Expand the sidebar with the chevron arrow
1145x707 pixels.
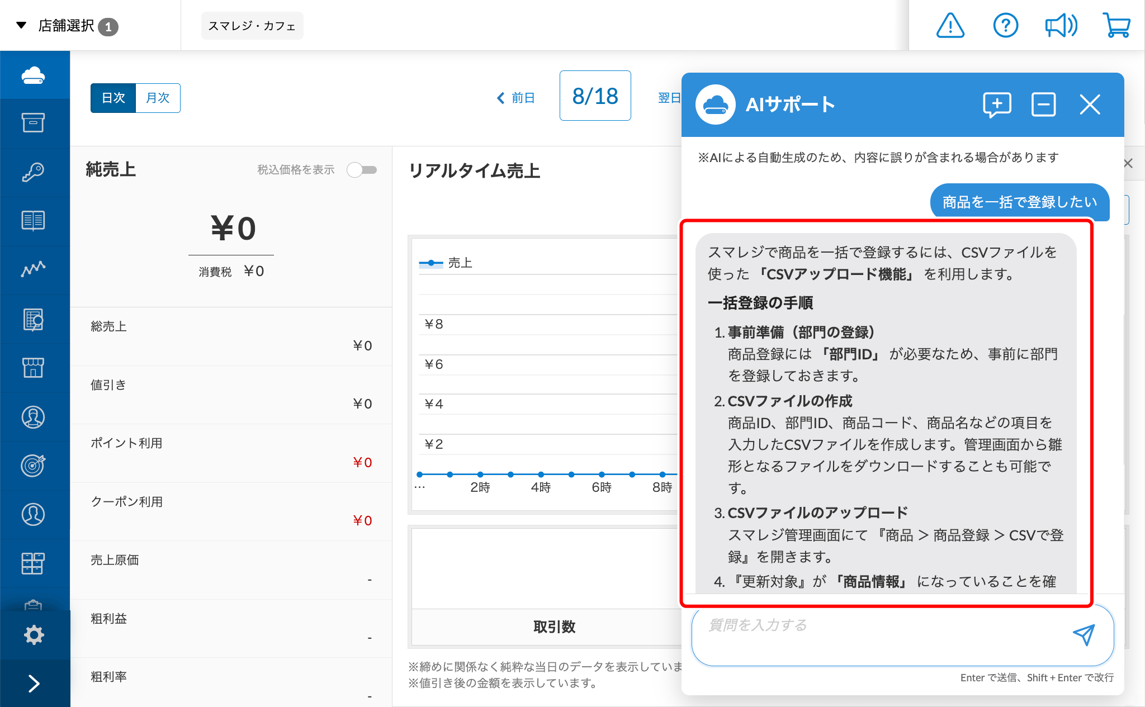(34, 684)
